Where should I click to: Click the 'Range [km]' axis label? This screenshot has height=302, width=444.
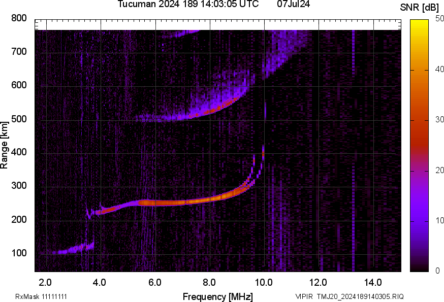point(4,145)
